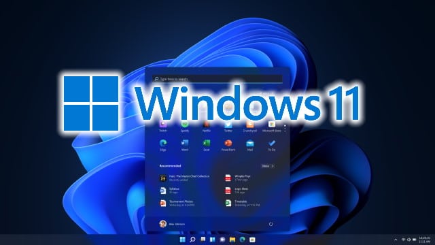Click the power button in Start menu

point(271,224)
